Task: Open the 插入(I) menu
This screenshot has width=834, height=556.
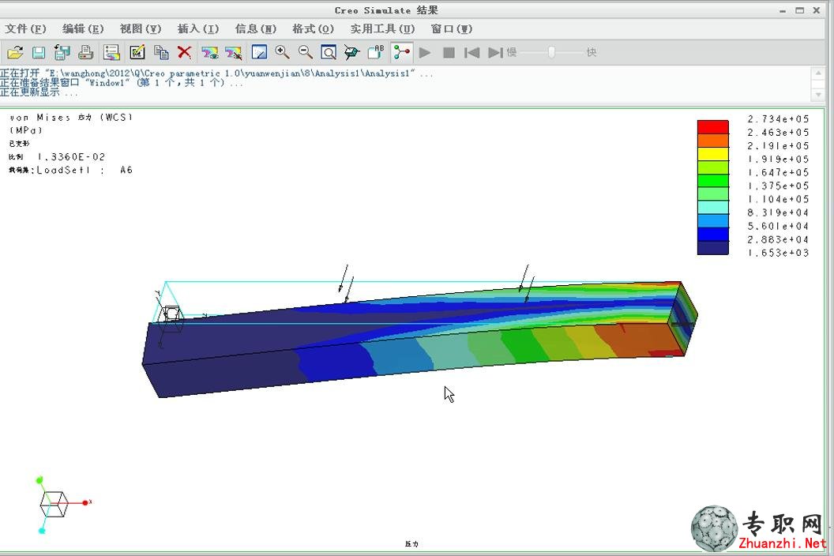Action: [198, 28]
